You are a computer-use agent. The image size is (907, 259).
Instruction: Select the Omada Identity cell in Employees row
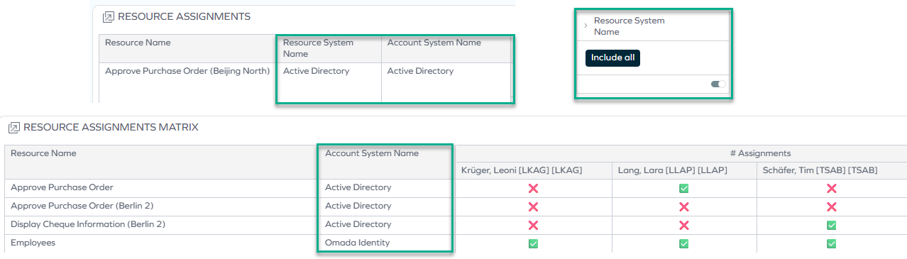click(x=358, y=243)
